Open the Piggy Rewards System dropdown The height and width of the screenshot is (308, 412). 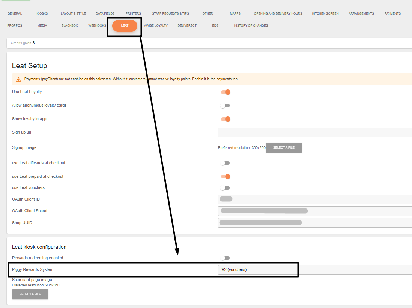315,270
